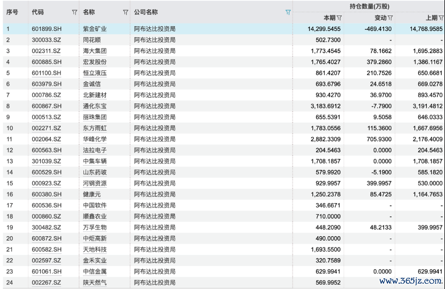Click change value 399.9957 in 河钢资源 row
This screenshot has height=289, width=445.
[x=379, y=183]
